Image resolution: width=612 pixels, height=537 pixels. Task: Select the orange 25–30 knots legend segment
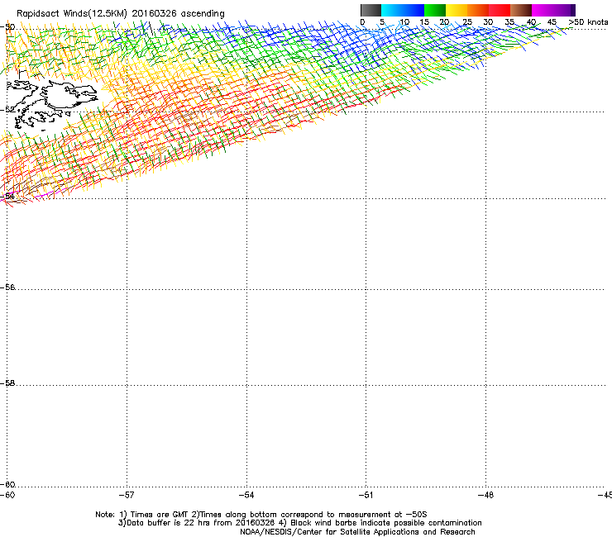coord(478,10)
